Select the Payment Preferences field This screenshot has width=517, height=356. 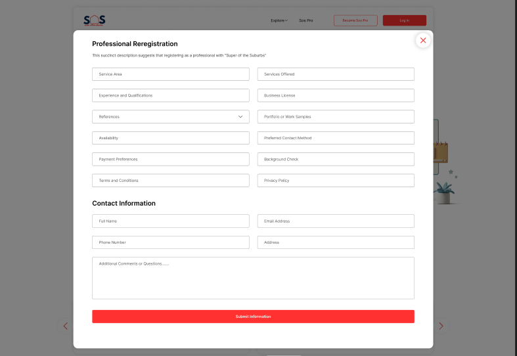point(171,159)
